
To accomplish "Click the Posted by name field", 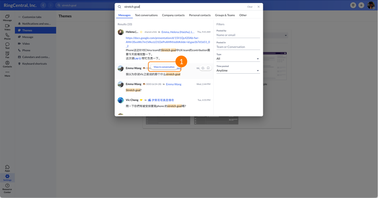I will [238, 35].
